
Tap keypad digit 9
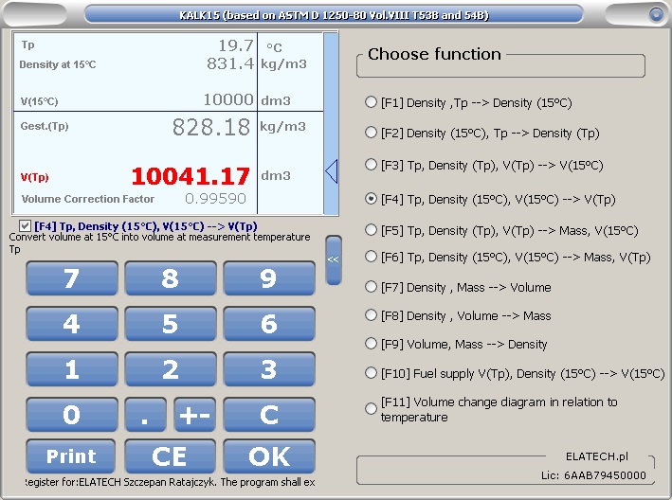coord(269,278)
